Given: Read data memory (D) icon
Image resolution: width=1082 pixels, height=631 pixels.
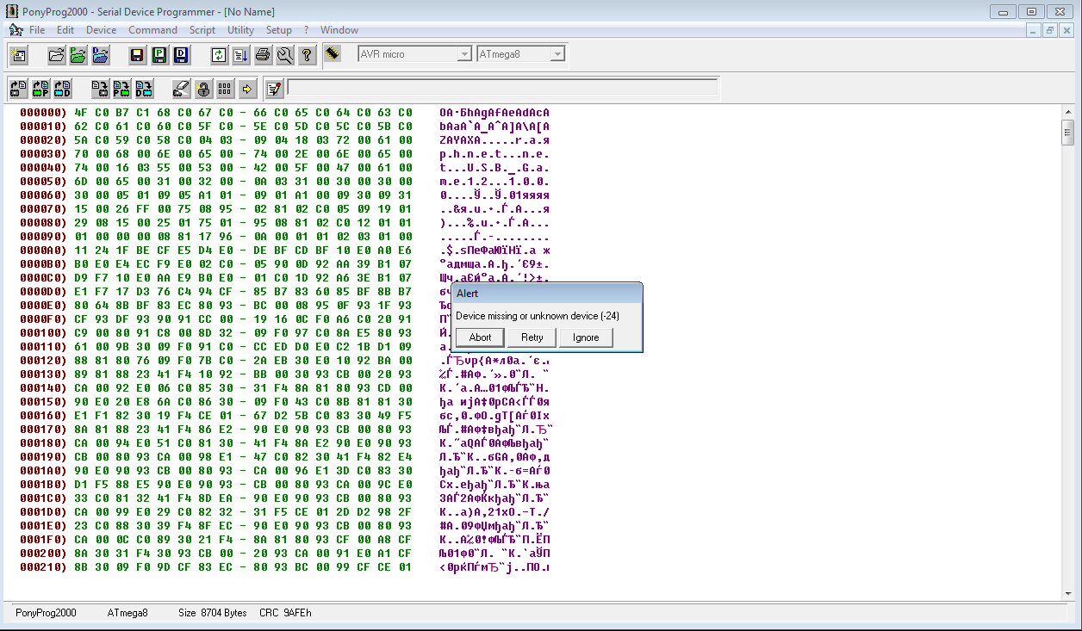Looking at the screenshot, I should (x=62, y=88).
